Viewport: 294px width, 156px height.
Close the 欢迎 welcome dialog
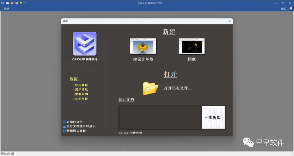coord(229,21)
